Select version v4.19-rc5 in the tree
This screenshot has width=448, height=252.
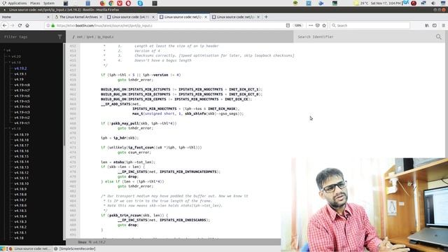click(x=22, y=101)
